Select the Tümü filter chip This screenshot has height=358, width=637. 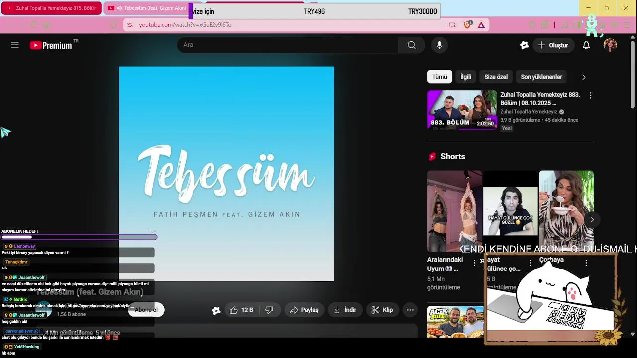(439, 77)
